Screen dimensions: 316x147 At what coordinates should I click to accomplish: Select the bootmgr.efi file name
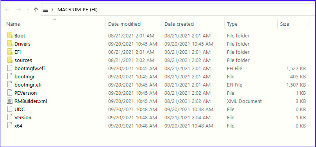pos(28,85)
